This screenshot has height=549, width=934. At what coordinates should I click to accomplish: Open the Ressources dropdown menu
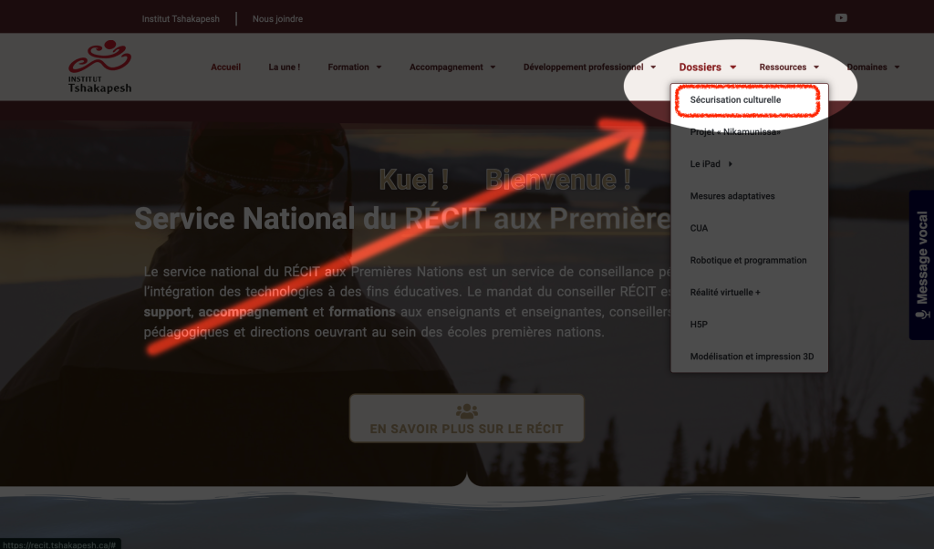[x=789, y=67]
